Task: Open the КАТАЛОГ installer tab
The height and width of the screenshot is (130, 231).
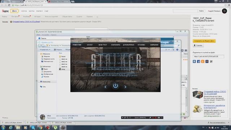Action: pos(90,45)
